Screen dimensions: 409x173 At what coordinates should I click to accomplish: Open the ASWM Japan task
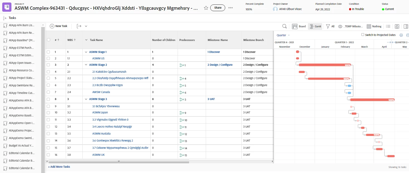(x=100, y=113)
